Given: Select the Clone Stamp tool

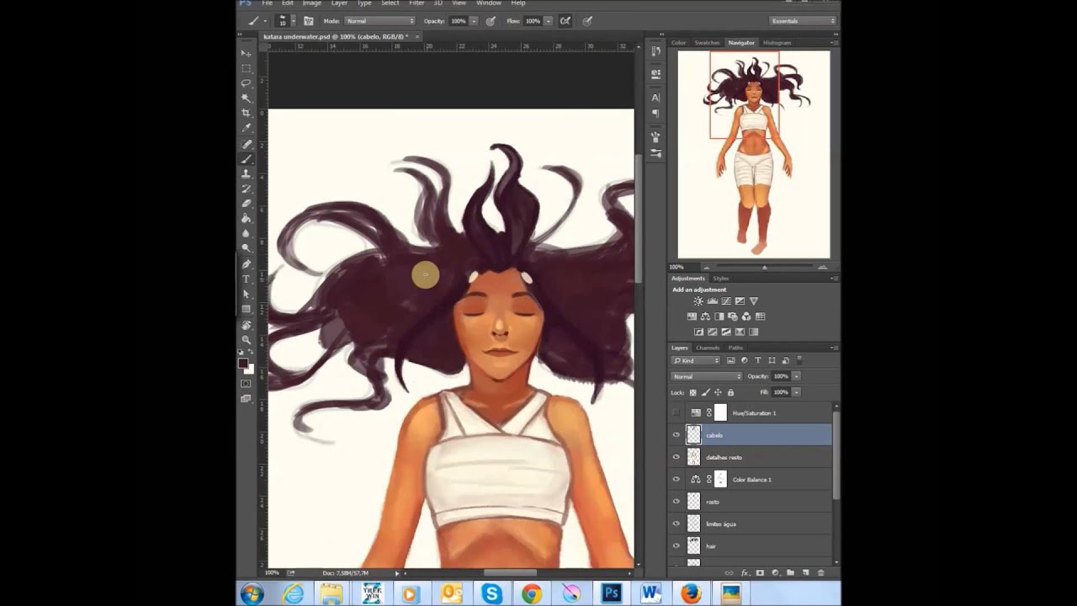Looking at the screenshot, I should pos(247,173).
